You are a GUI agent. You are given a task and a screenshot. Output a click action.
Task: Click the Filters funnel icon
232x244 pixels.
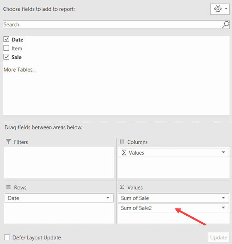coord(9,142)
